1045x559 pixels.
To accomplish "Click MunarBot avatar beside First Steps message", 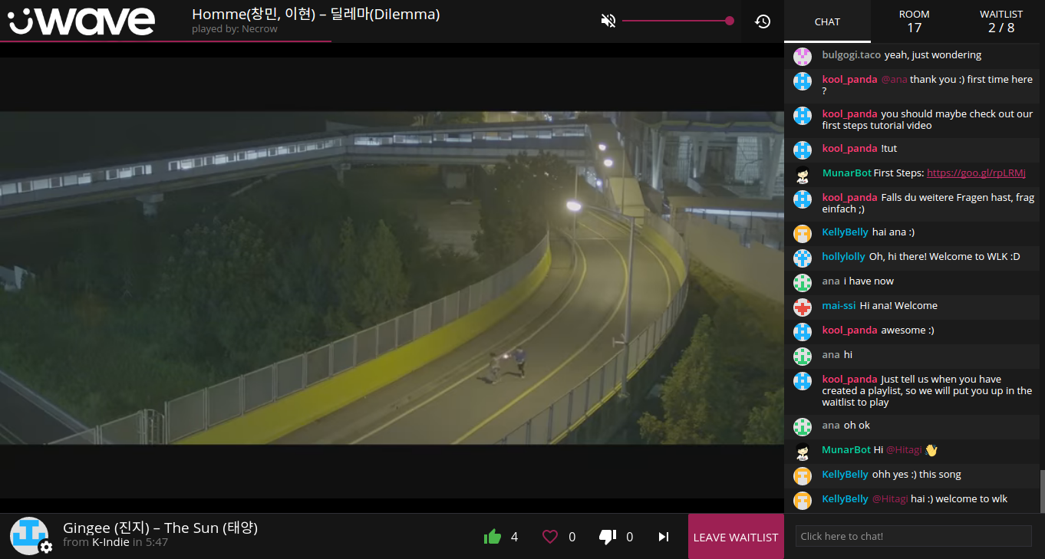I will pos(803,174).
